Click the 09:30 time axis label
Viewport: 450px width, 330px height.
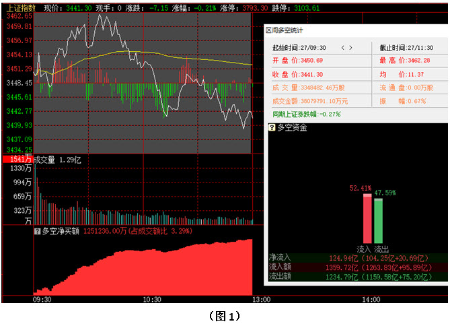42,300
